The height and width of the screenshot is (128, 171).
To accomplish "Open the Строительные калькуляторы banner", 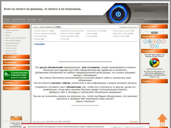I will coord(16,75).
